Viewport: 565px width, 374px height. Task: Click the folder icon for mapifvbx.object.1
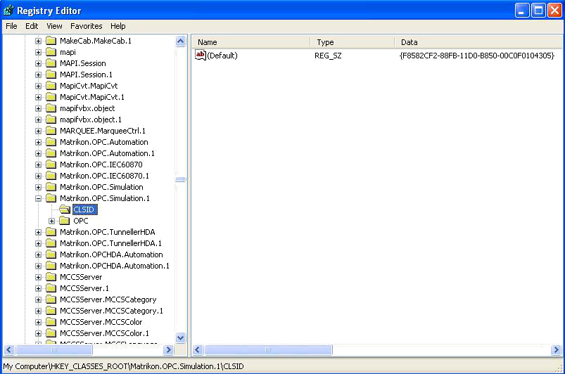[x=51, y=120]
